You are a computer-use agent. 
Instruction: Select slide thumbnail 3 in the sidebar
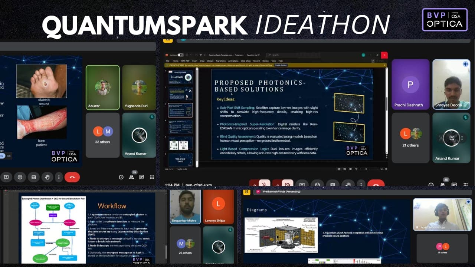(x=180, y=110)
